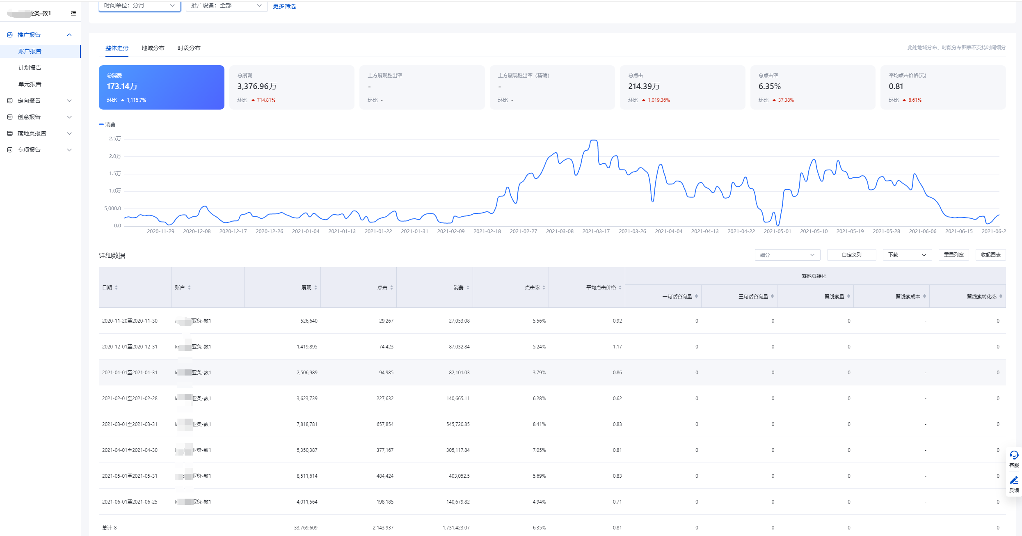Click the 专项报告 sidebar icon
Image resolution: width=1022 pixels, height=536 pixels.
10,150
